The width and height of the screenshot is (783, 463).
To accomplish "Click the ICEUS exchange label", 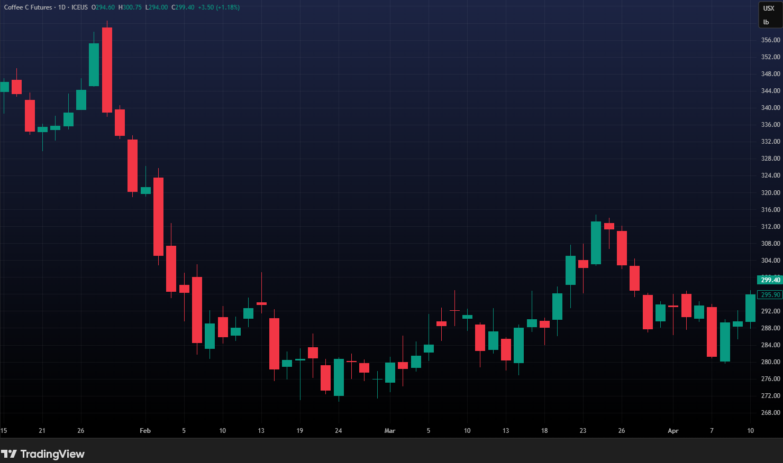I will (79, 7).
